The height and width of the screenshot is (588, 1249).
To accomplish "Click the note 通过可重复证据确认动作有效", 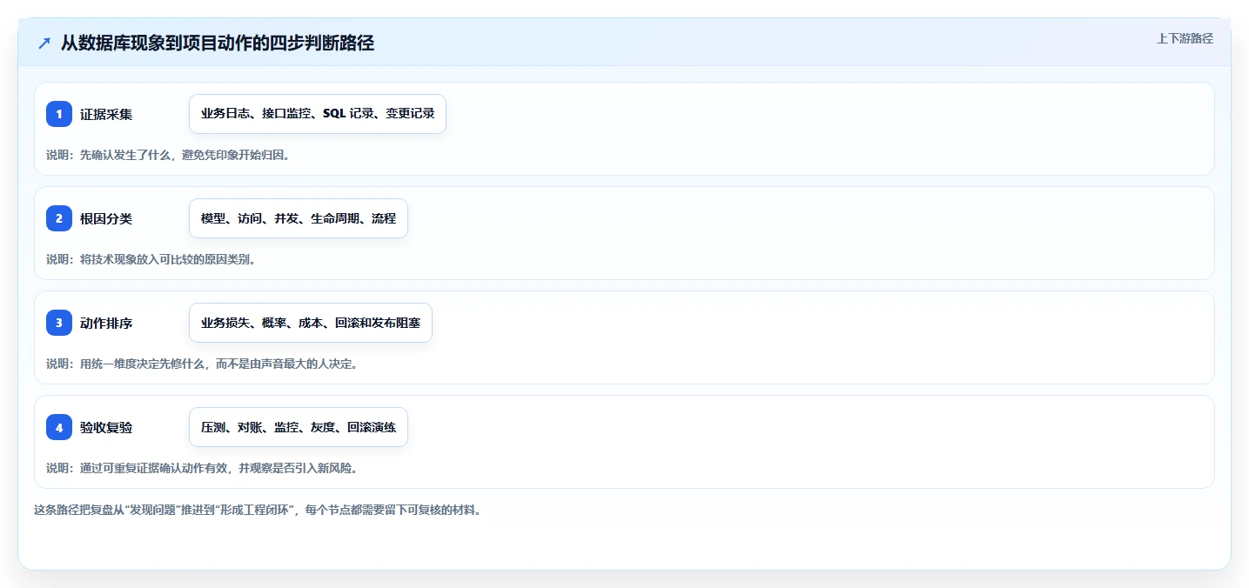I will click(x=202, y=468).
